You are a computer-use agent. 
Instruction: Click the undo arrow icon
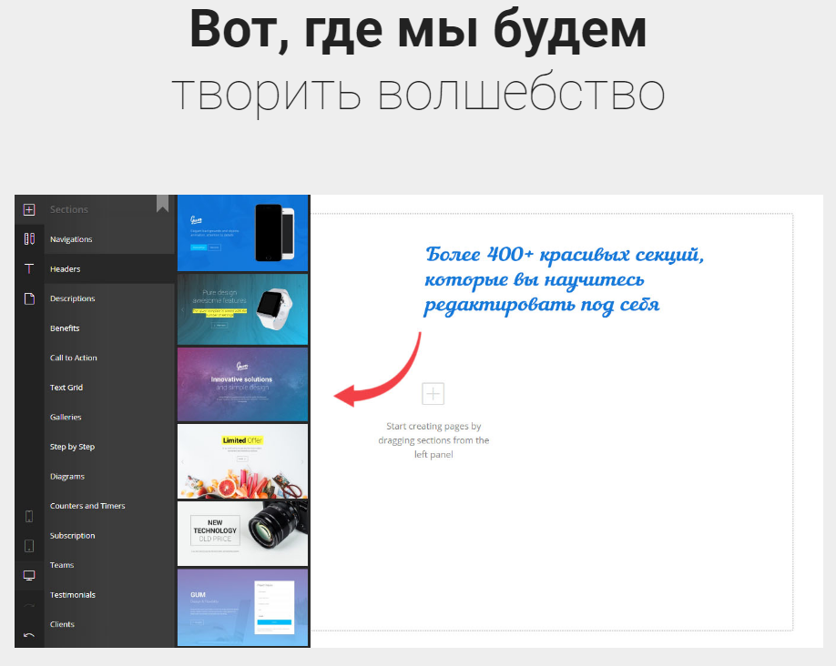click(x=29, y=635)
